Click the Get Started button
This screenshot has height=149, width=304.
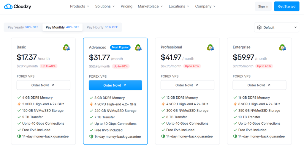pyautogui.click(x=286, y=6)
